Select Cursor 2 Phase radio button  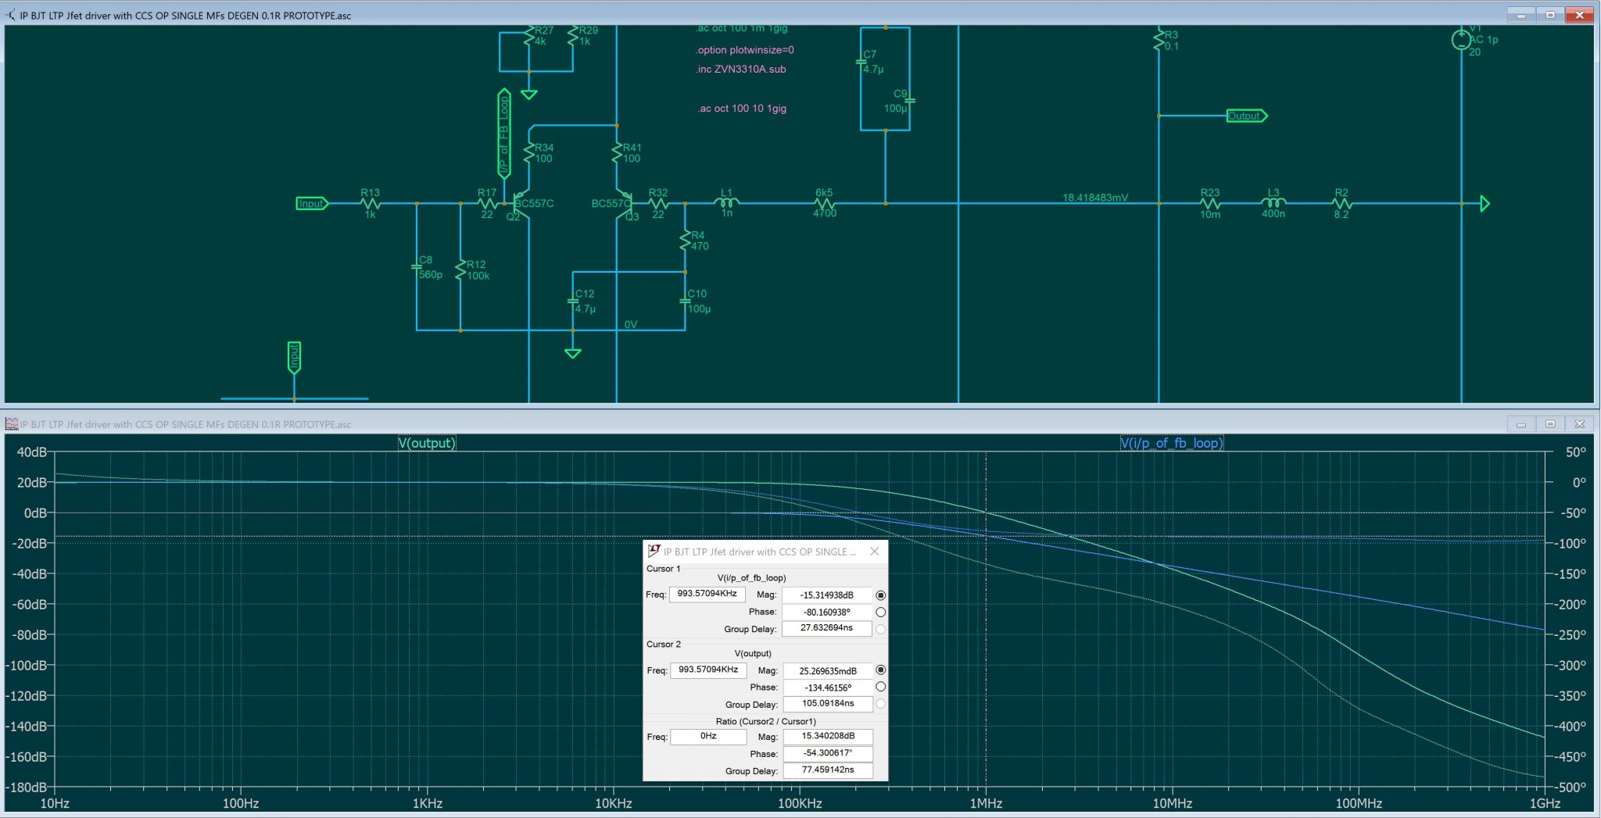coord(881,687)
